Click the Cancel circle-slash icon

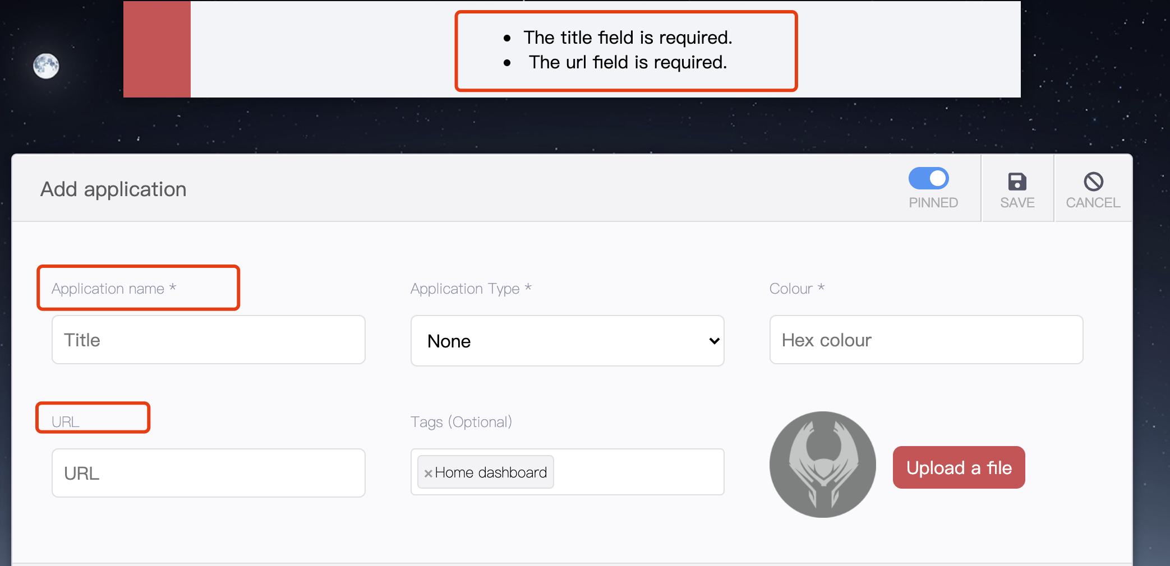1093,182
